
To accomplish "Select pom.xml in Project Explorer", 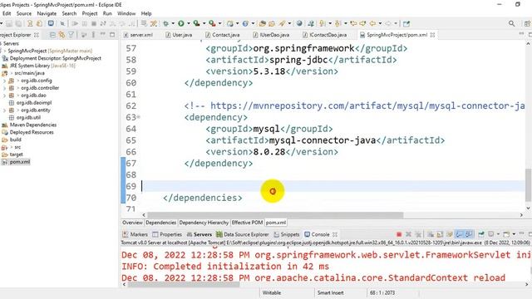I will [x=20, y=162].
